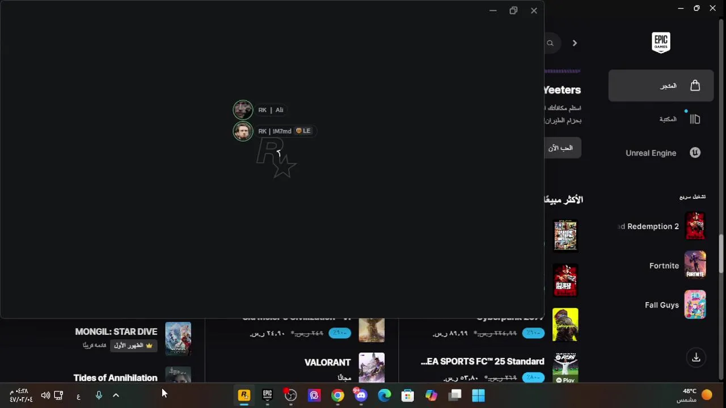The image size is (726, 408).
Task: Open the GTA V top seller thumbnail
Action: [565, 235]
